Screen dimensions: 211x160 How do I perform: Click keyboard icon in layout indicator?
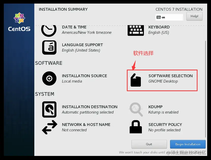tap(159, 17)
